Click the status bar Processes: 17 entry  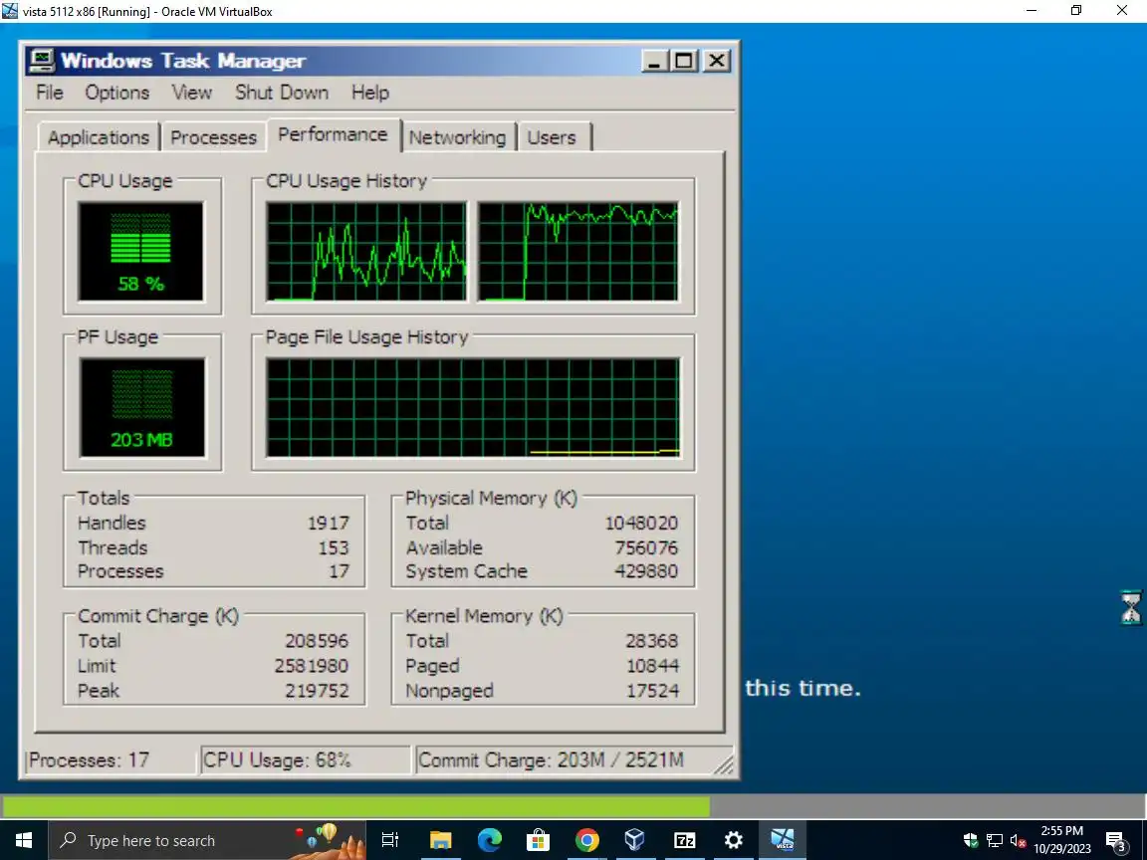point(112,760)
